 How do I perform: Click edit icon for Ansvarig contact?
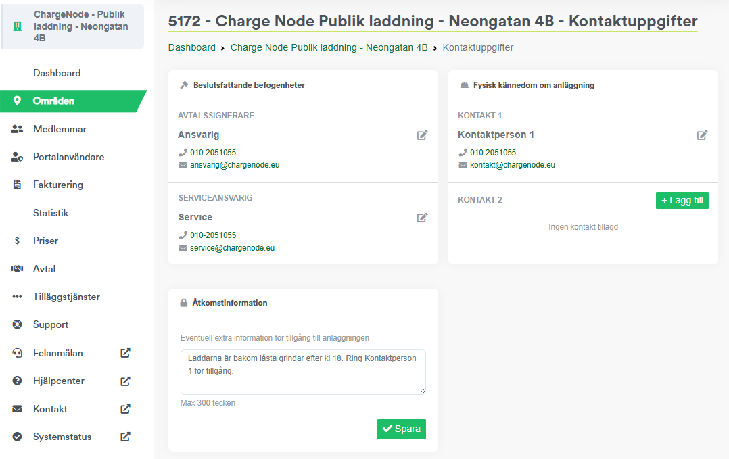coord(422,135)
